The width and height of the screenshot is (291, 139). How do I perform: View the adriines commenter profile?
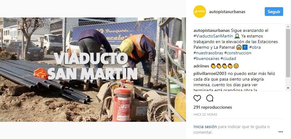pyautogui.click(x=201, y=66)
